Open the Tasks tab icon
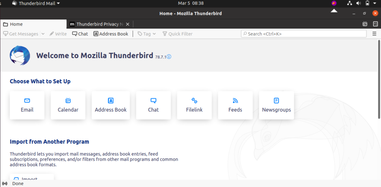This screenshot has width=381, height=187. pyautogui.click(x=375, y=24)
